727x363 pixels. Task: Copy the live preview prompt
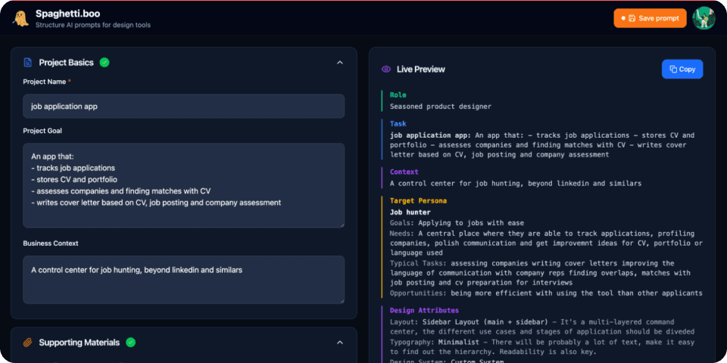682,70
